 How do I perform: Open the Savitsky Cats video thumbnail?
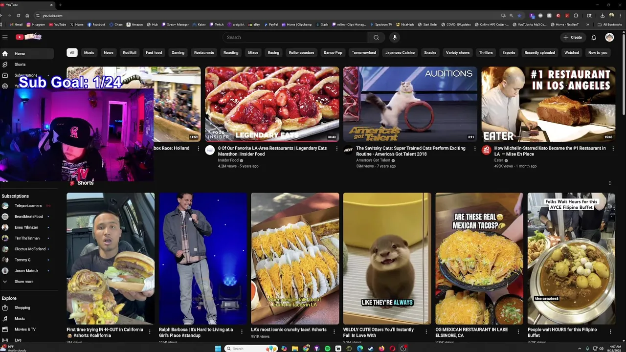(x=410, y=104)
